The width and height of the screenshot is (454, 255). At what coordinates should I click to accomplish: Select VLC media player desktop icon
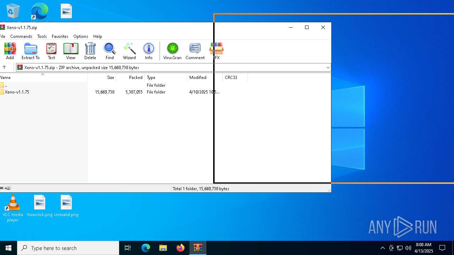13,209
